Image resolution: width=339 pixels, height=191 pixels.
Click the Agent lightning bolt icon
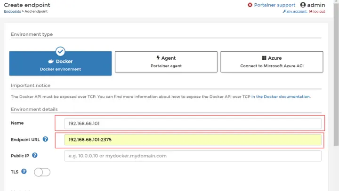coord(158,58)
